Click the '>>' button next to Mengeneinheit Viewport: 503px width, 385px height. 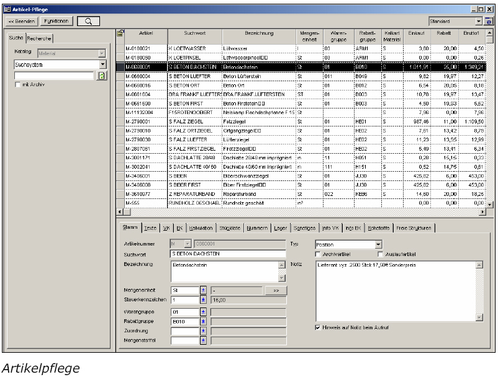pos(276,291)
